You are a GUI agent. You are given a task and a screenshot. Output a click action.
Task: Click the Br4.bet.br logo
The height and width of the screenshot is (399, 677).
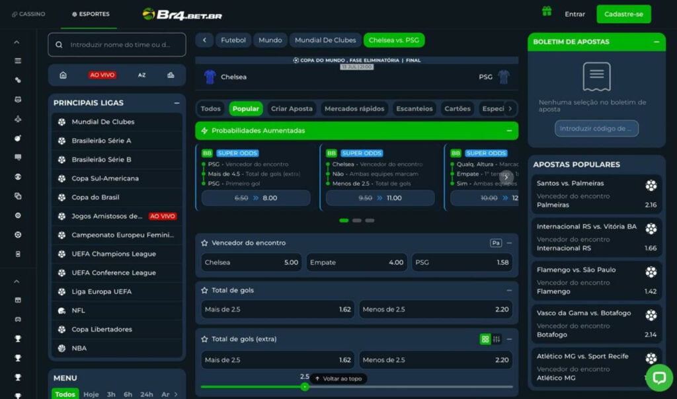[182, 15]
